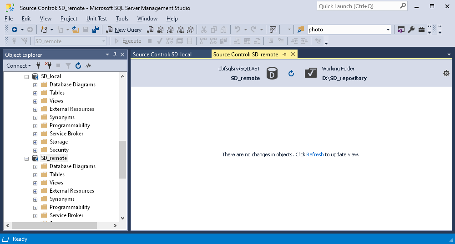Refresh Object Explorer with the circular arrow
The image size is (455, 244).
coord(78,66)
